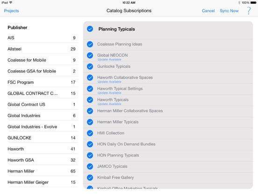Deselect Herman Miller Typicals checkmark
The image size is (258, 194).
tap(90, 122)
